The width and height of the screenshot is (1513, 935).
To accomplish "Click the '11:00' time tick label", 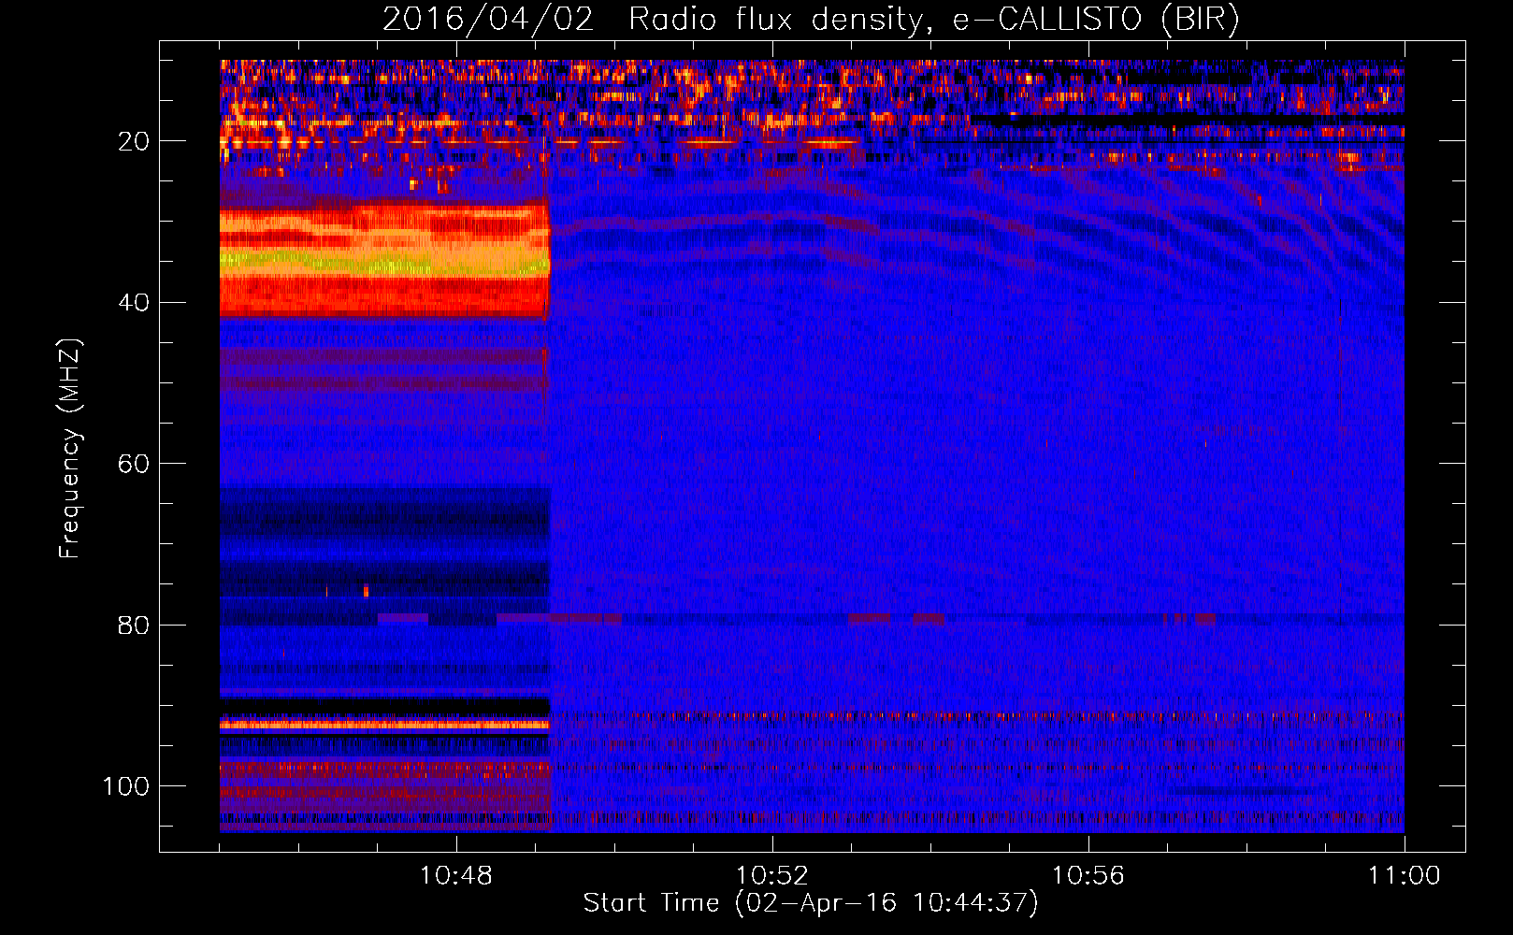I will (x=1404, y=876).
